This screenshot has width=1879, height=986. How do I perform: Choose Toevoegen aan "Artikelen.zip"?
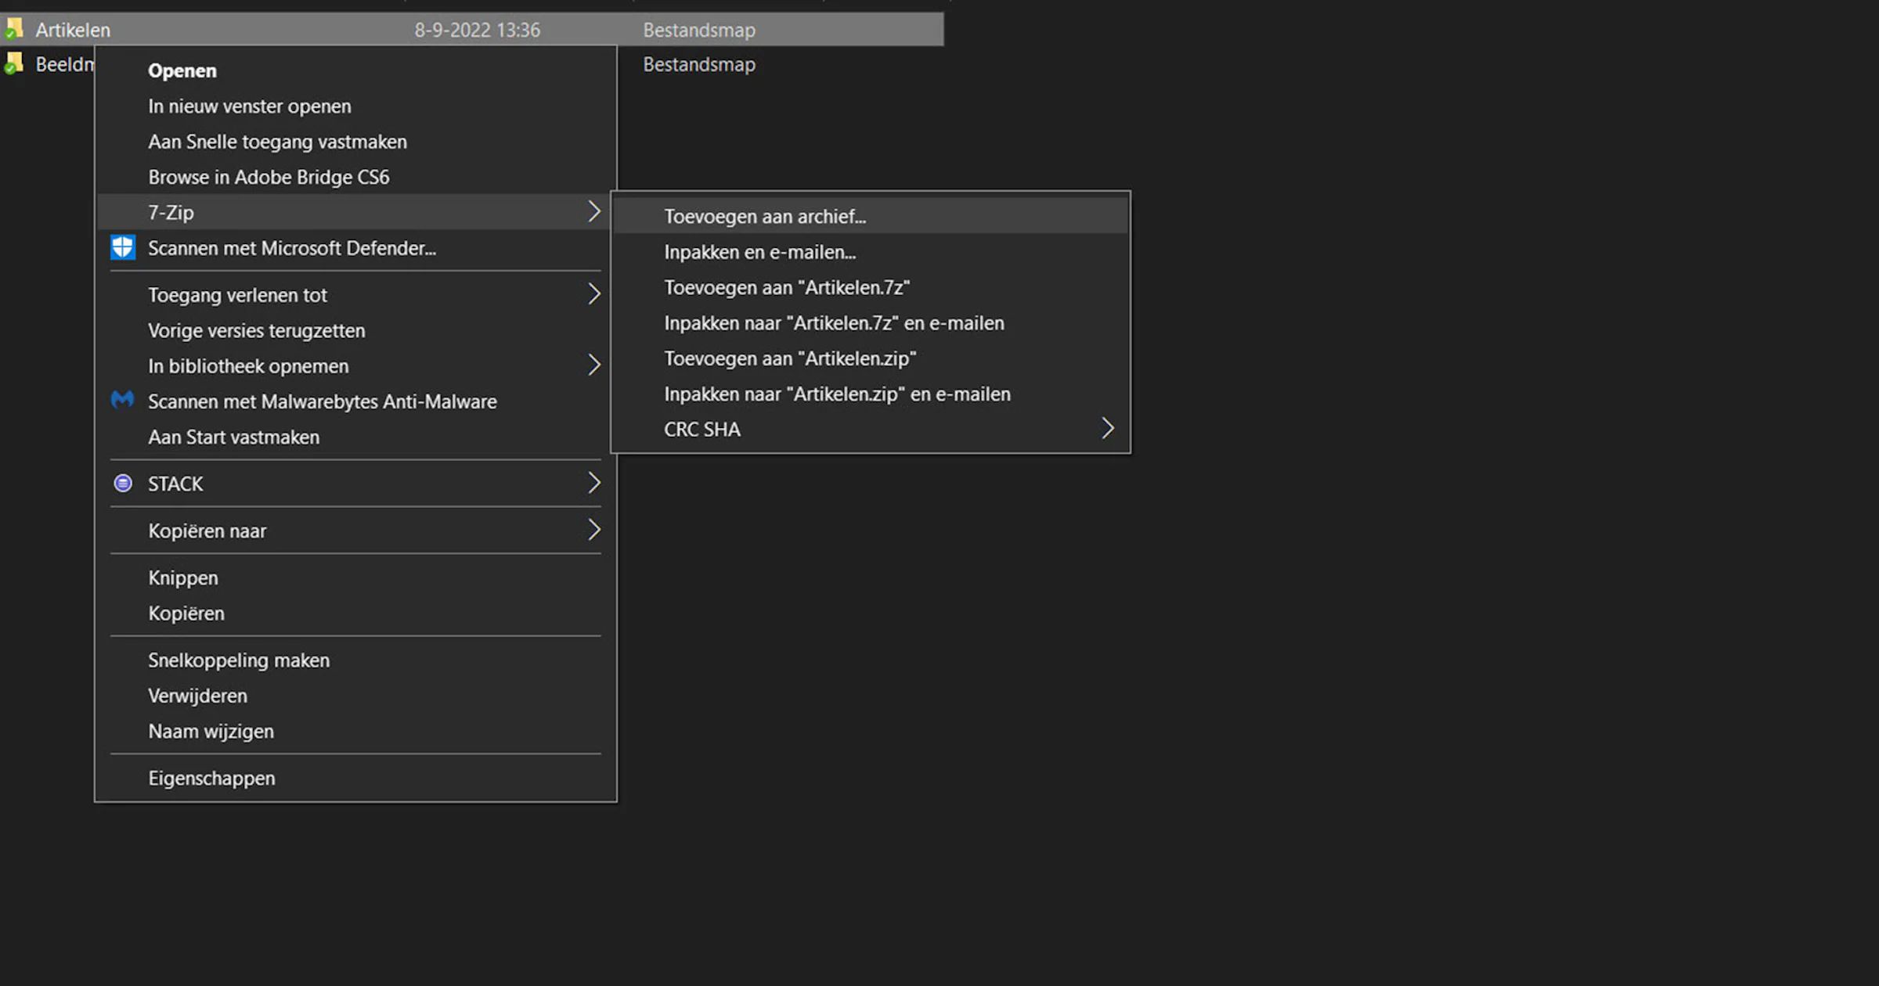pyautogui.click(x=871, y=358)
